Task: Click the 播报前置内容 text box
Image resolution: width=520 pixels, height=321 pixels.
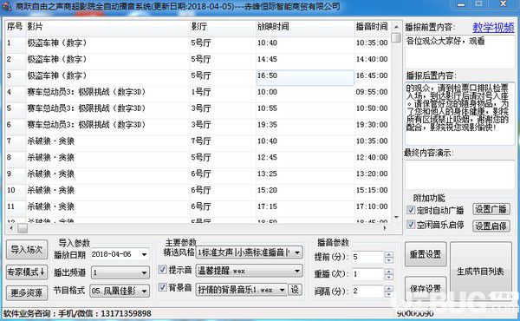Action: pyautogui.click(x=459, y=51)
